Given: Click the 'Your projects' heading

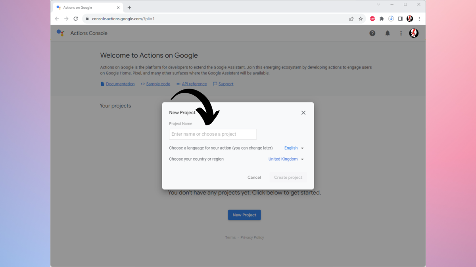Looking at the screenshot, I should tap(115, 106).
